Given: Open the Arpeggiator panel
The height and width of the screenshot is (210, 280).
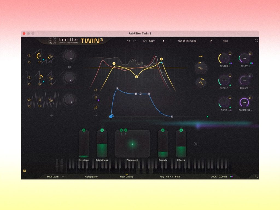Looking at the screenshot, I should (91, 177).
